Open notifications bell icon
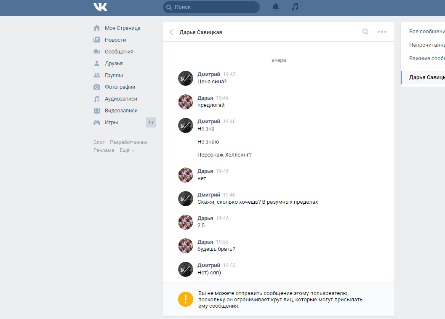445x319 pixels. click(x=276, y=7)
